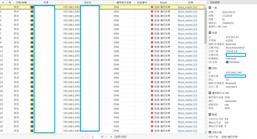Click source IP value 172.16.1.31 in details
Viewport: 257px width, 139px height.
tap(232, 37)
